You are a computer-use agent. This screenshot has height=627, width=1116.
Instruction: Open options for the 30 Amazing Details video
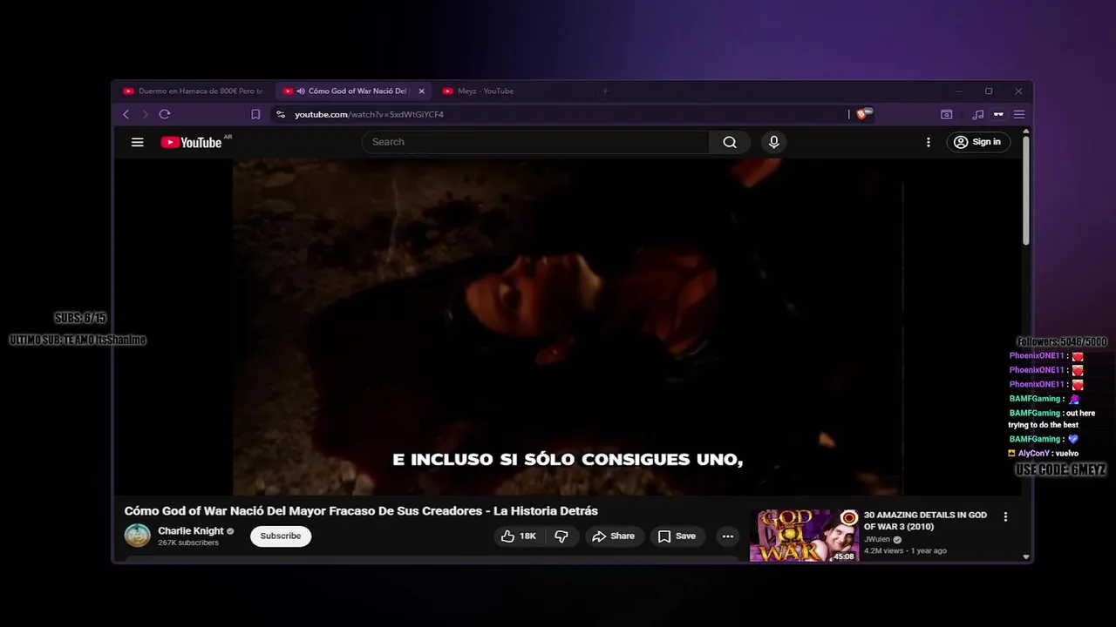pos(1005,516)
